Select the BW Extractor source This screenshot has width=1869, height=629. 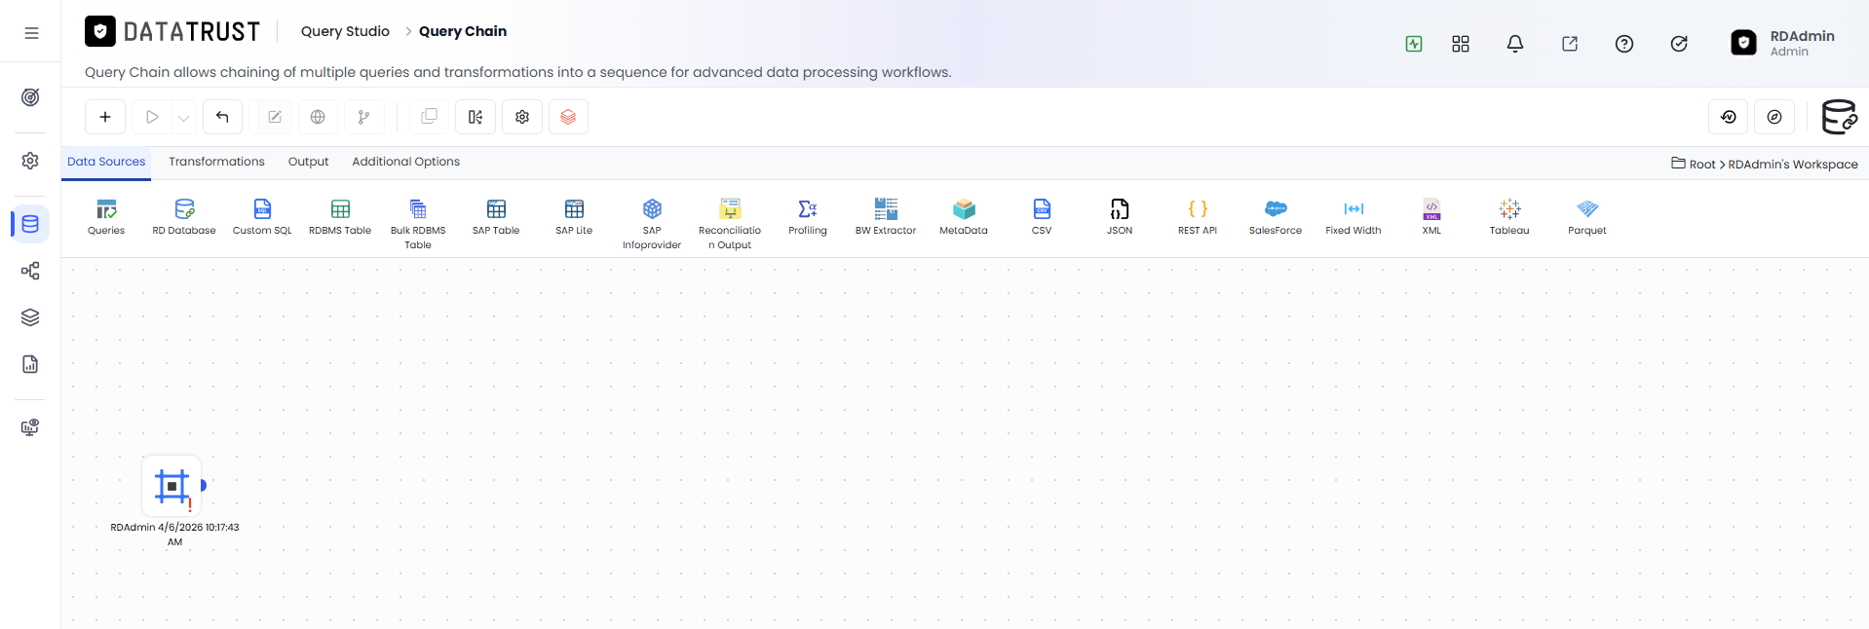[x=886, y=217]
